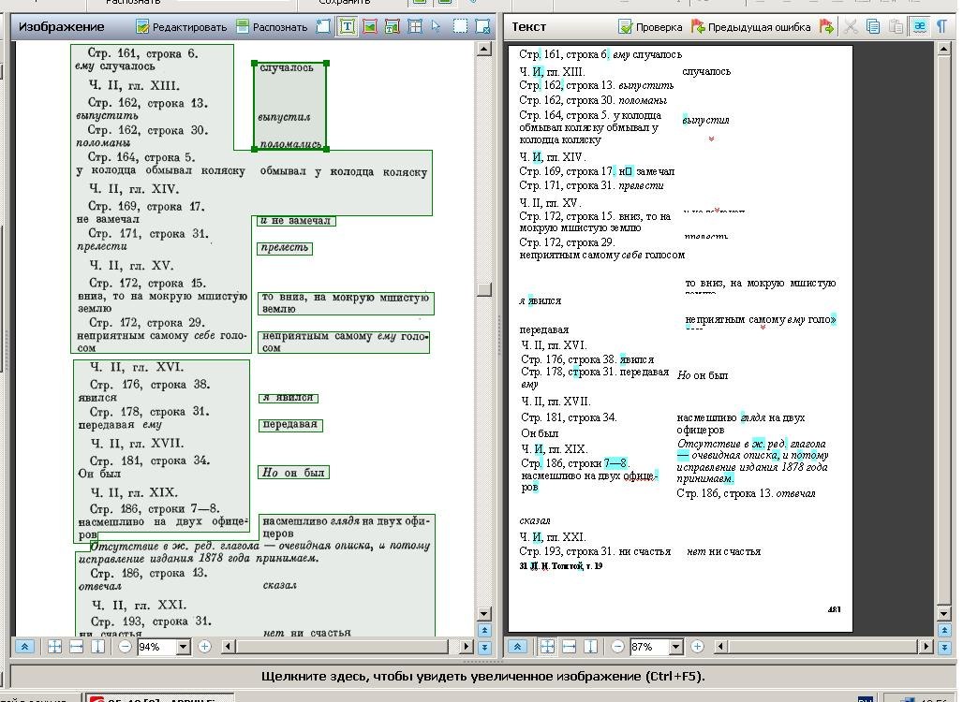Click Распознать in the Image panel toolbar

(x=272, y=27)
